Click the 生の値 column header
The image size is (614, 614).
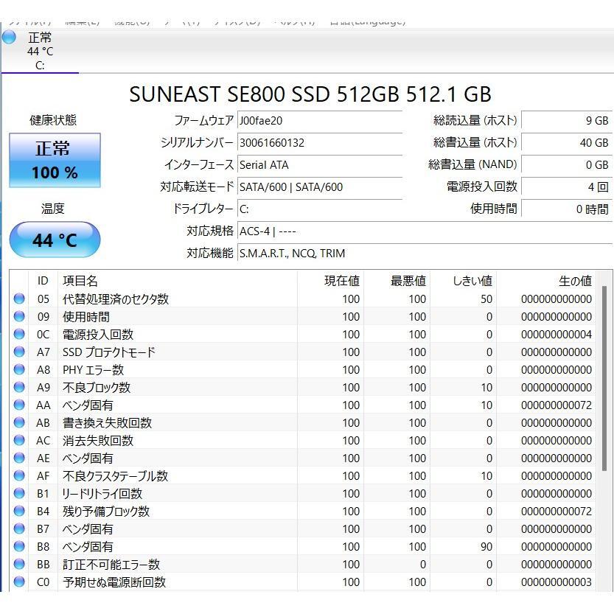(x=546, y=280)
